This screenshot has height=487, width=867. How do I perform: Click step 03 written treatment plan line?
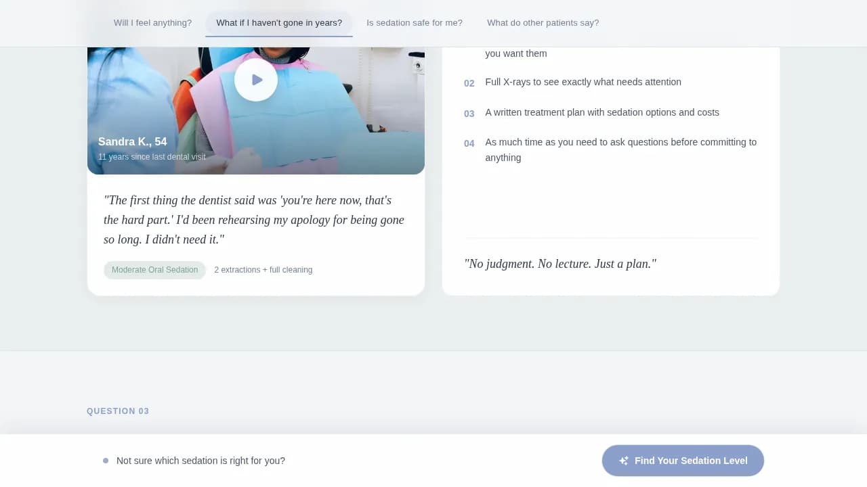[x=602, y=112]
